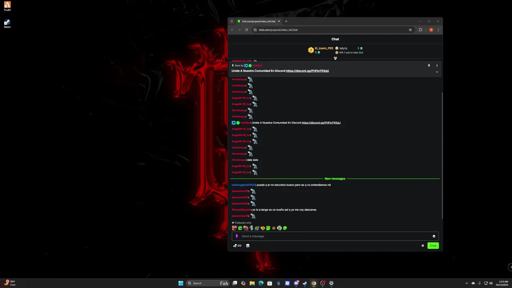Open the Windows Start menu

point(181,283)
